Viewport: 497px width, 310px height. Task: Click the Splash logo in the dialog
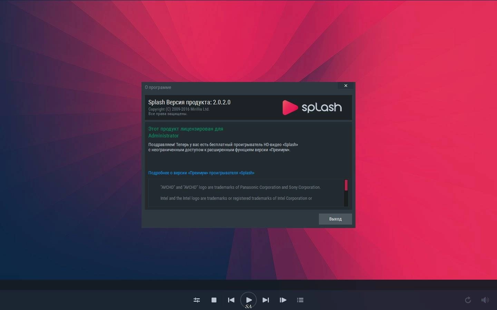[x=312, y=107]
